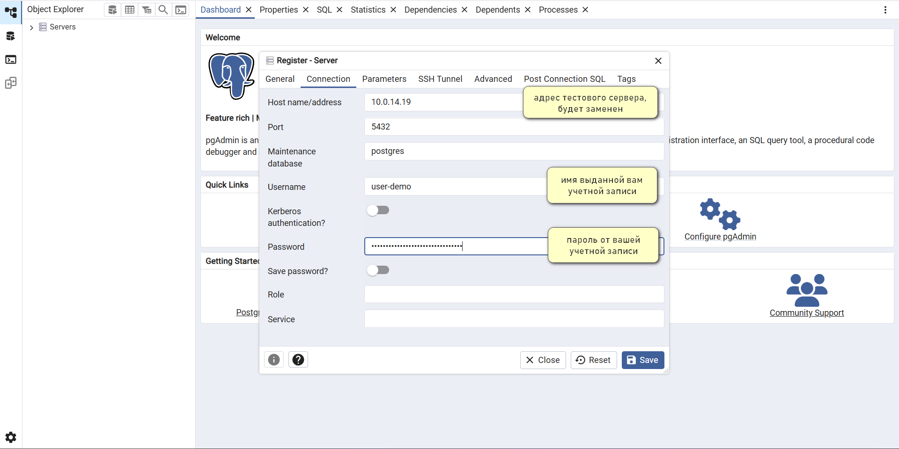
Task: Click the Query Tool toolbar icon in Object Explorer
Action: (x=112, y=10)
